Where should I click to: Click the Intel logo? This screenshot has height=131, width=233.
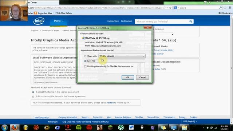coord(39,21)
